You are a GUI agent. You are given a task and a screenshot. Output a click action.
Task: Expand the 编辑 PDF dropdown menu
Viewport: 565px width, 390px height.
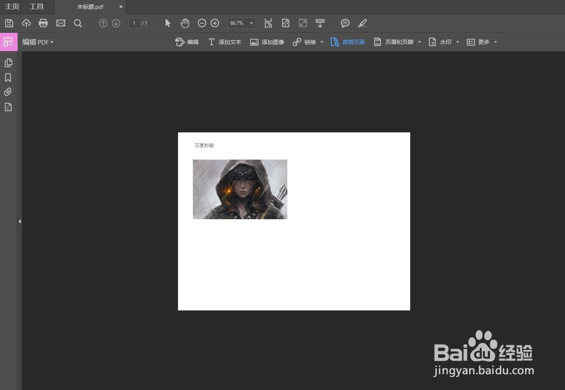[38, 42]
